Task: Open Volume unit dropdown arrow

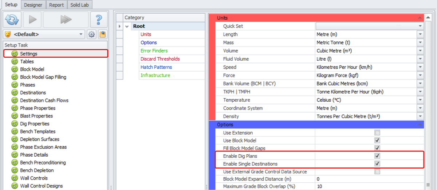Action: coord(420,51)
